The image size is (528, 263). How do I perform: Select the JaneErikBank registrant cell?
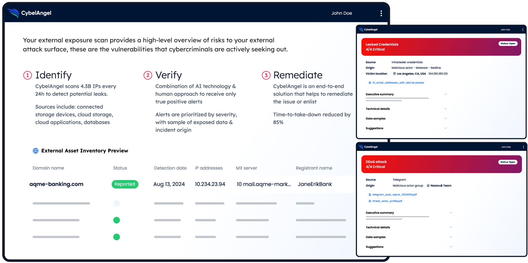[x=315, y=184]
